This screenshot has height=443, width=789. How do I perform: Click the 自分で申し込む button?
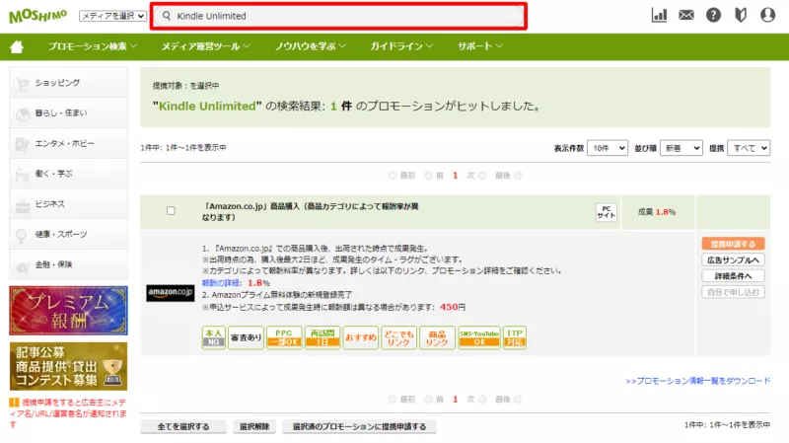tap(733, 292)
